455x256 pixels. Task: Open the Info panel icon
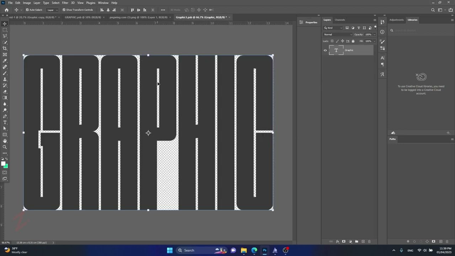382,32
